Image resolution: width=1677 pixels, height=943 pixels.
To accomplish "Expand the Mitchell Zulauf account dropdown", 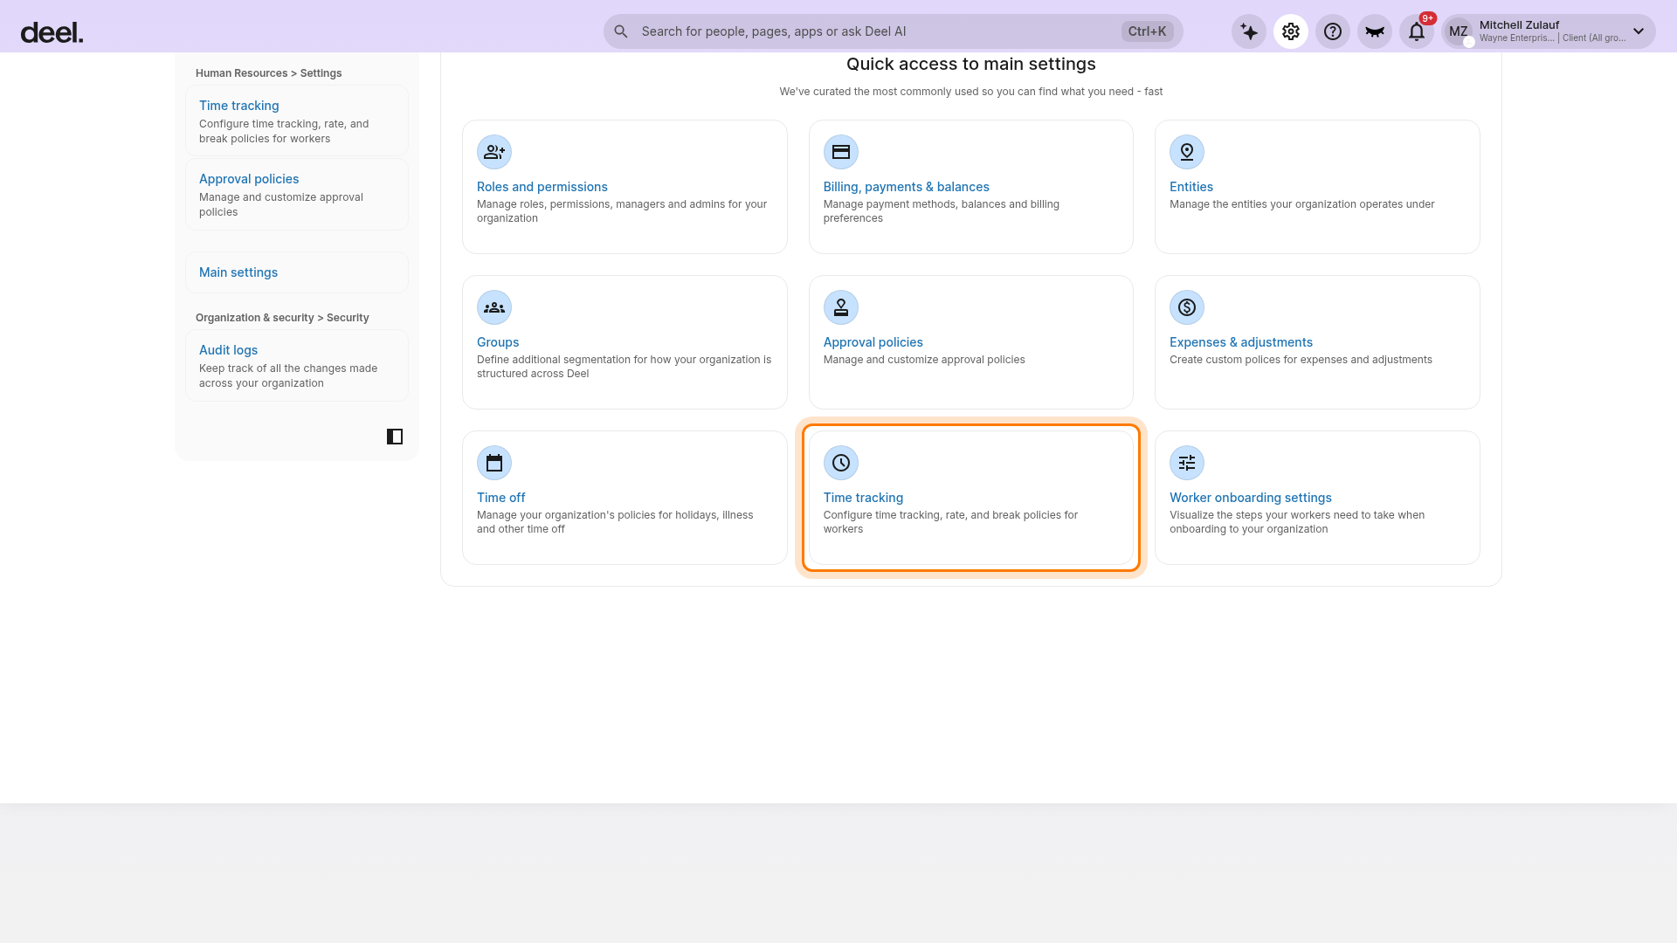I will point(1639,31).
